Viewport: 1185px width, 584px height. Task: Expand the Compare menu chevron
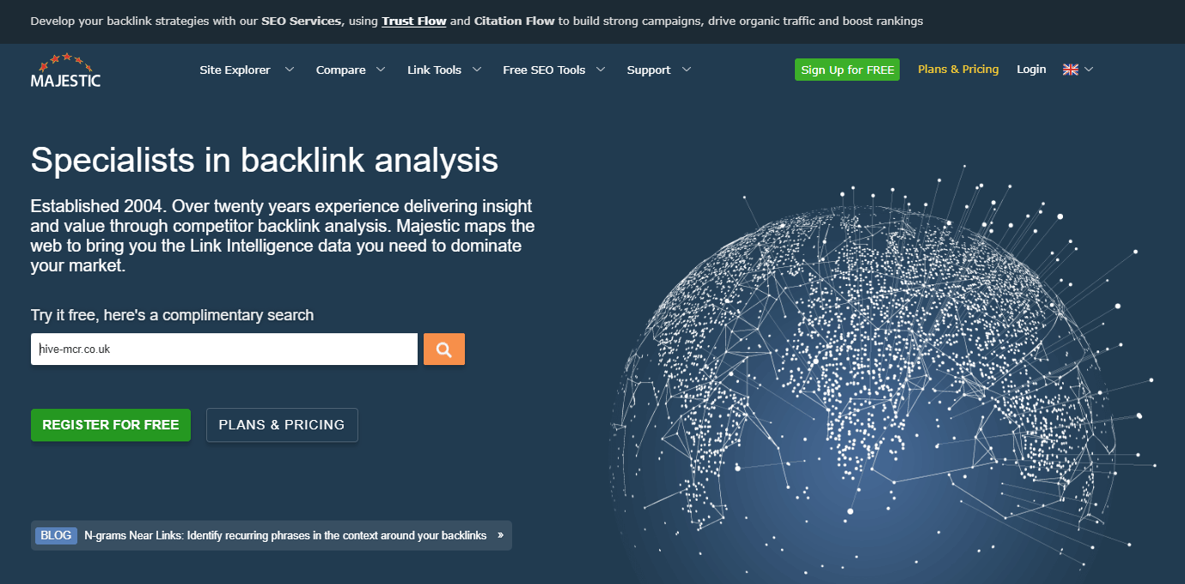[x=381, y=70]
